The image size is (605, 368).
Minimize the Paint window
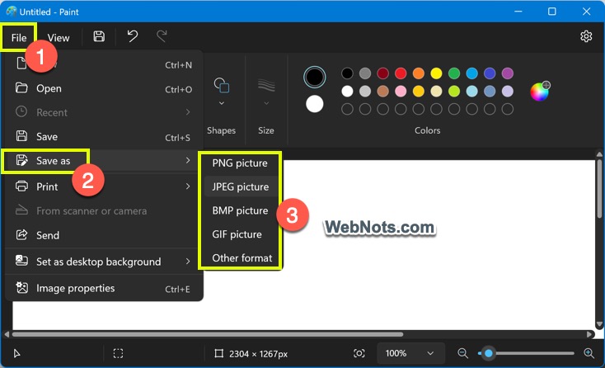(518, 12)
